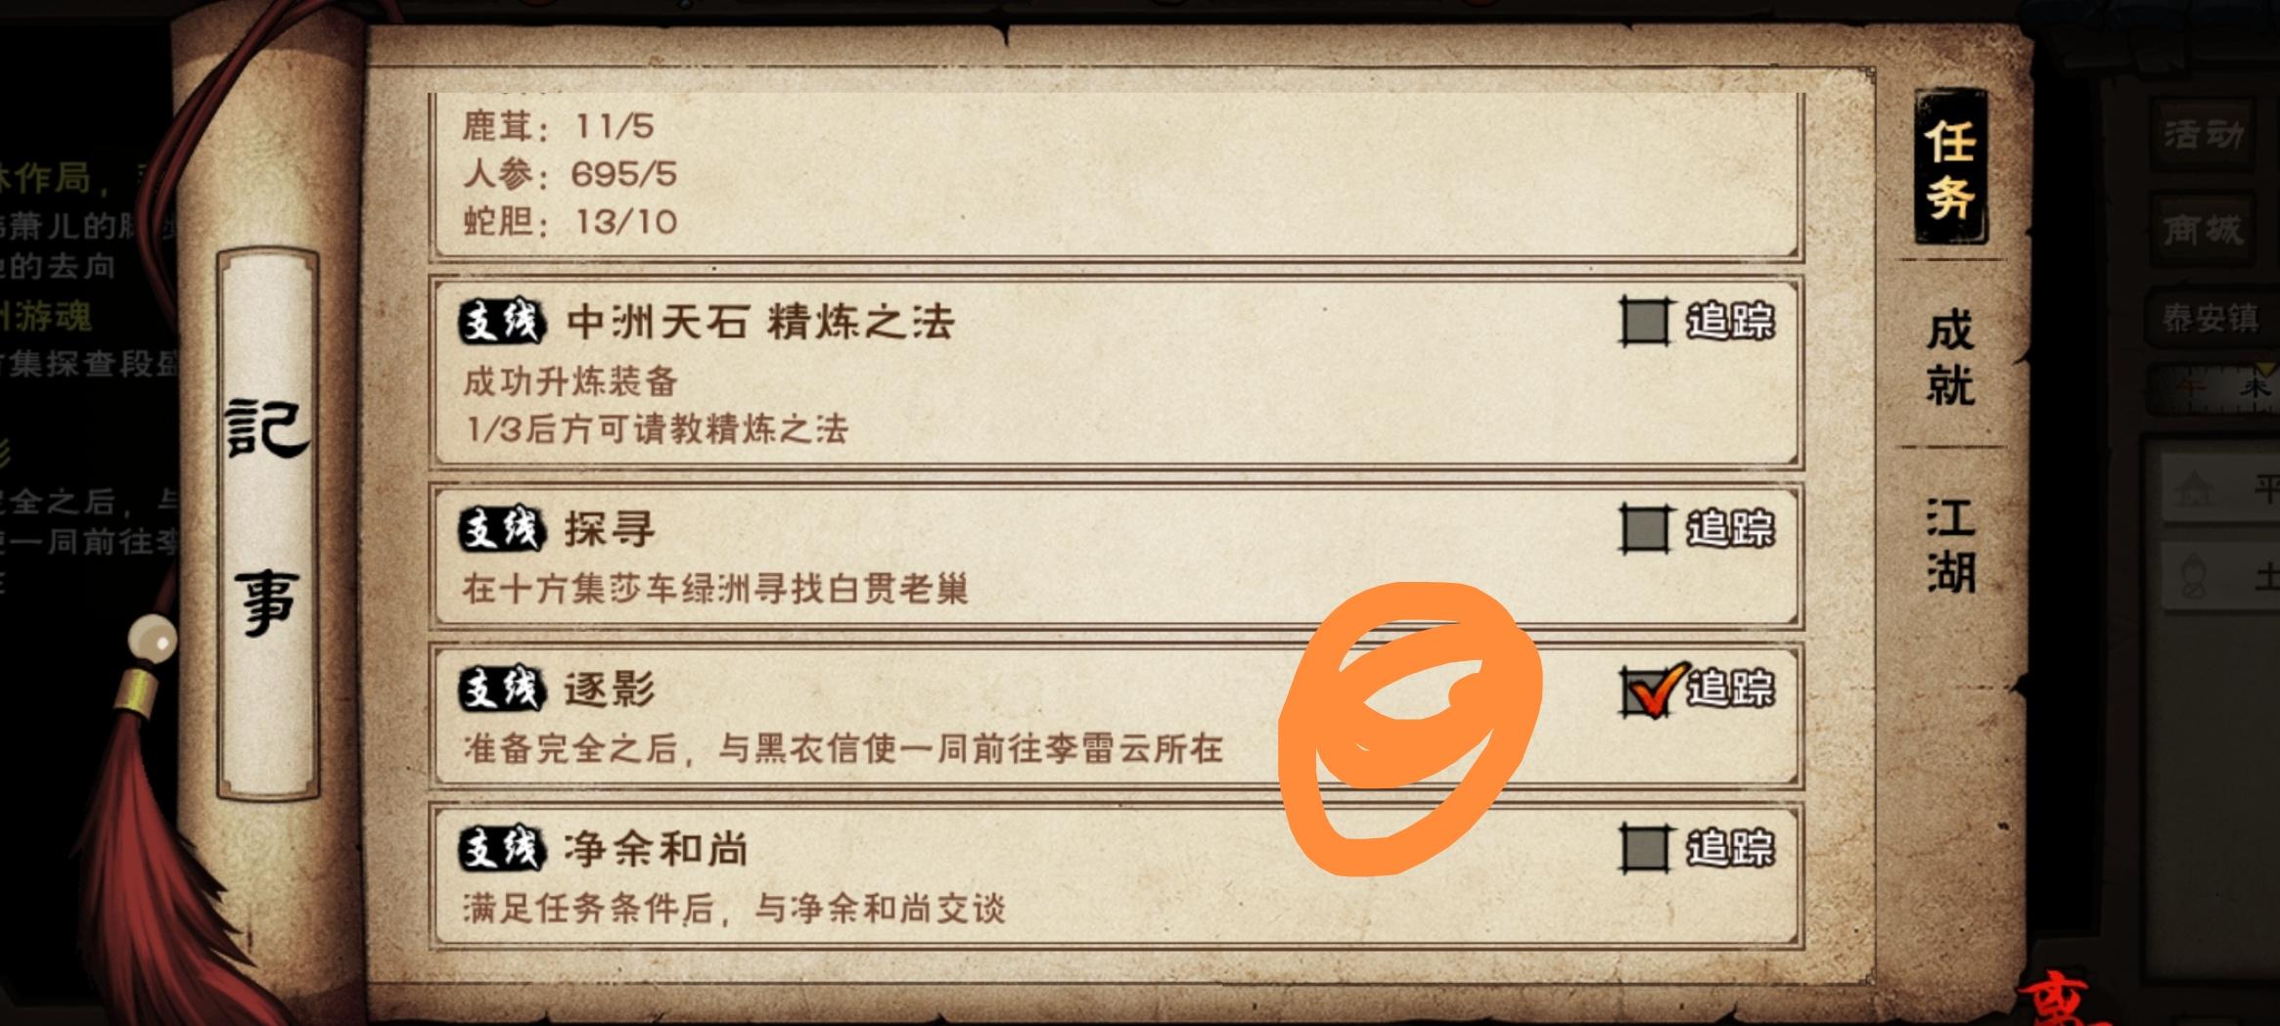Enable tracking for 探寻 quest
Viewport: 2280px width, 1026px height.
pyautogui.click(x=1645, y=529)
